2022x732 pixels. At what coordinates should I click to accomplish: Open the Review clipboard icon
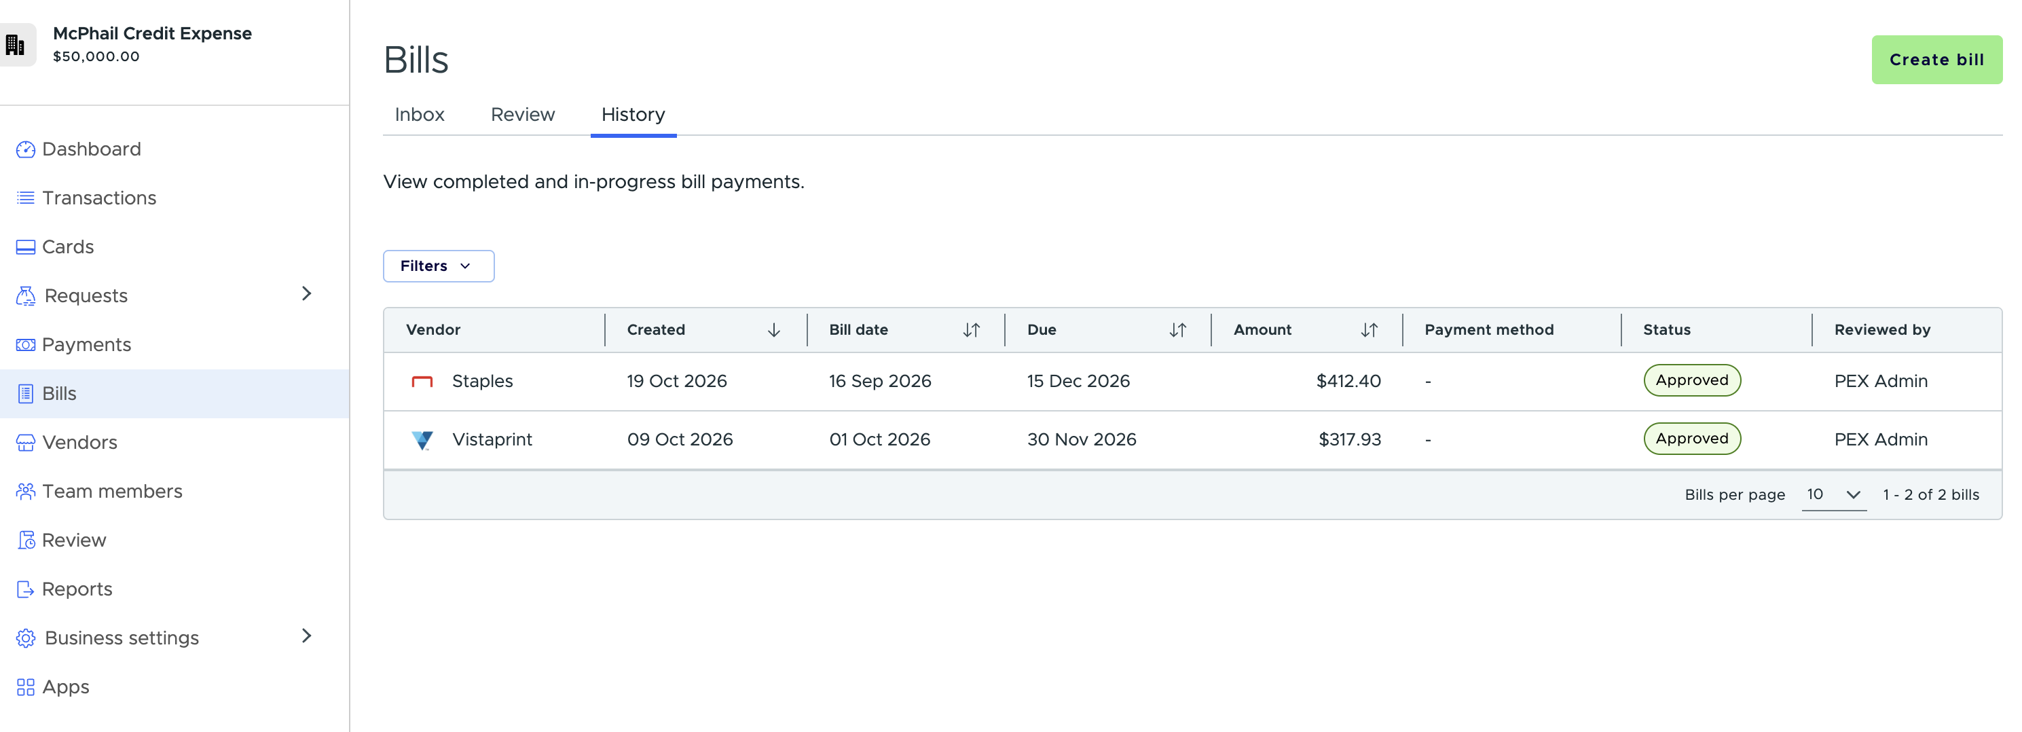(26, 541)
